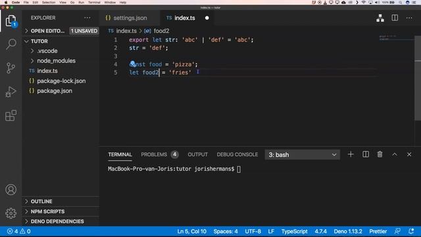Click the unsaved dot on index.ts tab
Image resolution: width=421 pixels, height=237 pixels.
207,18
